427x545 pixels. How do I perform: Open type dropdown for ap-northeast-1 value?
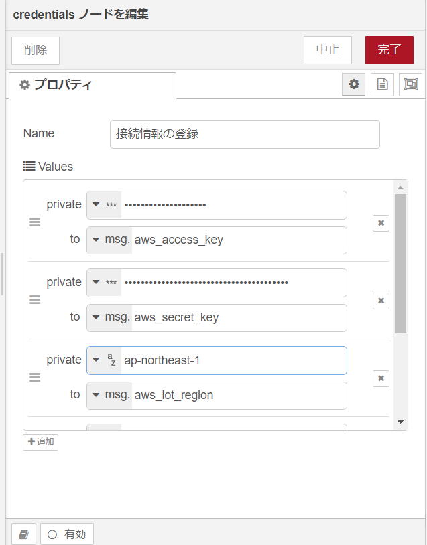click(x=104, y=360)
